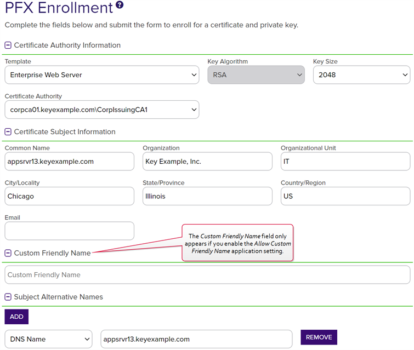414x350 pixels.
Task: Click into the Organization field
Action: pyautogui.click(x=207, y=162)
